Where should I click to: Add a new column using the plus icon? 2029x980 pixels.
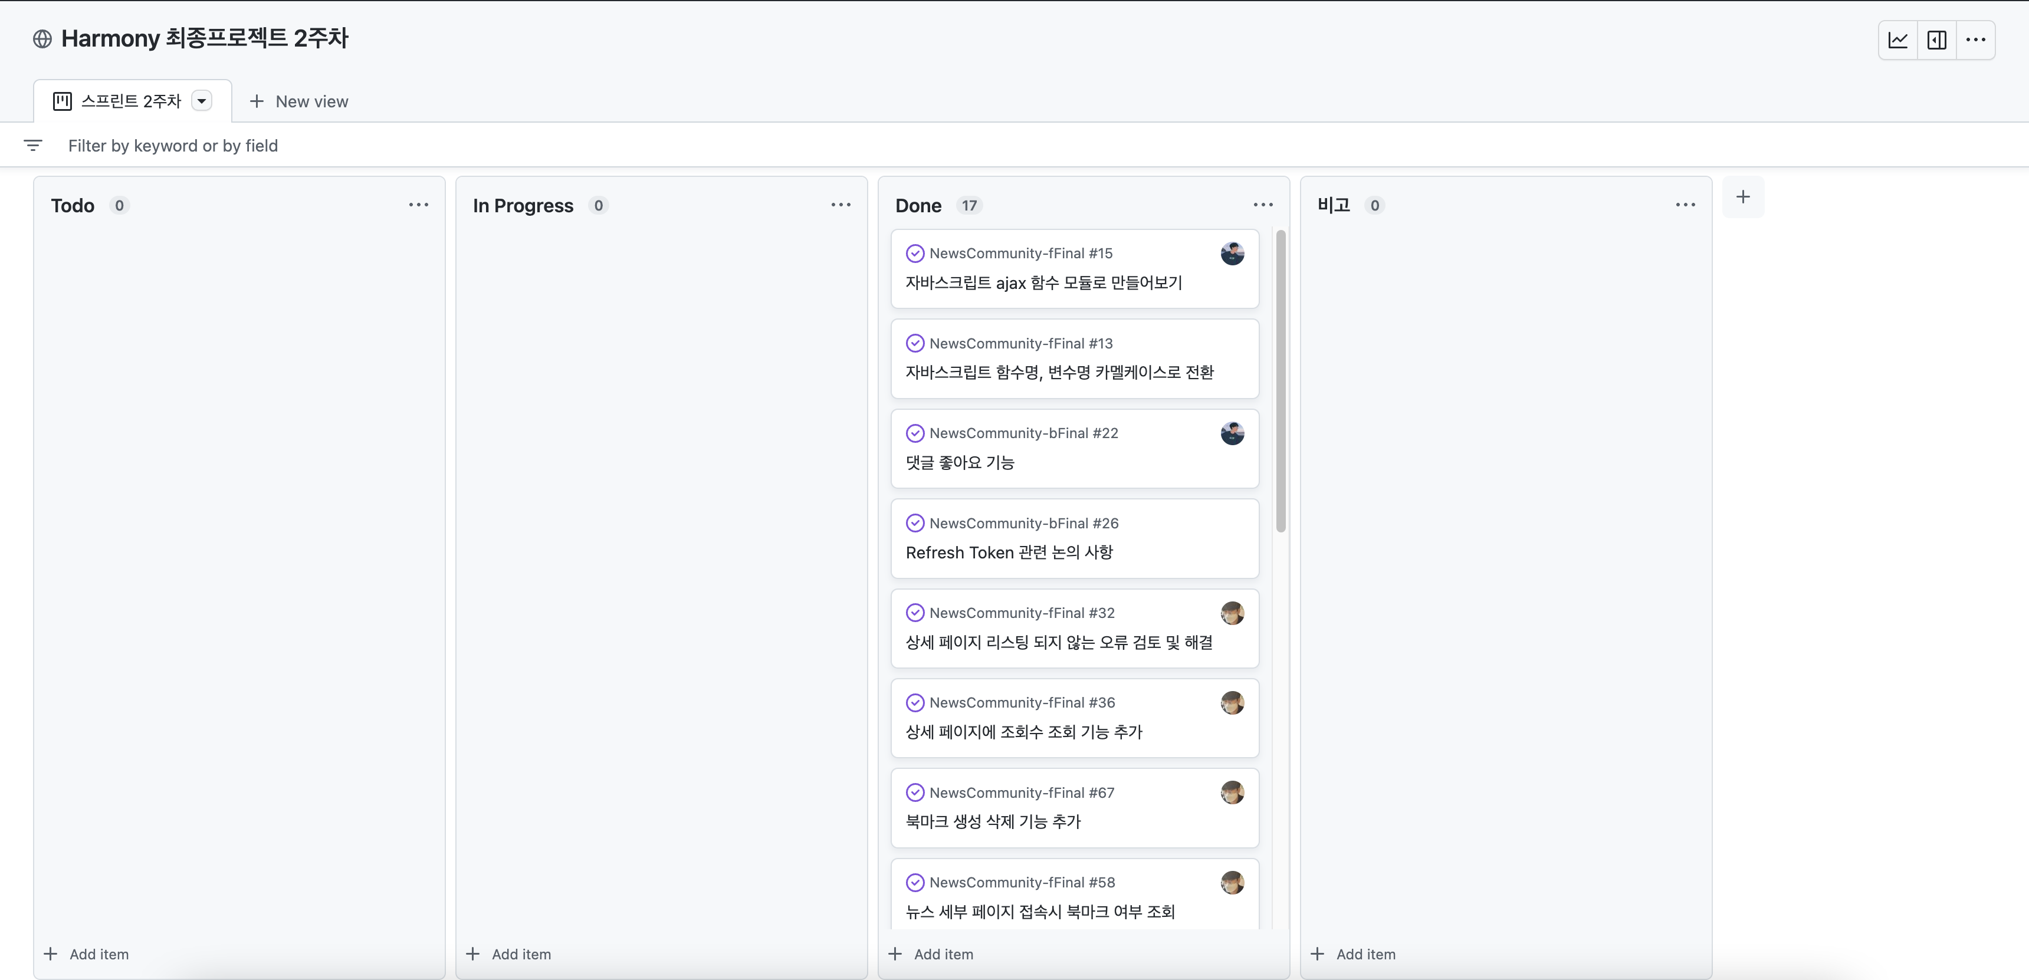(x=1743, y=197)
